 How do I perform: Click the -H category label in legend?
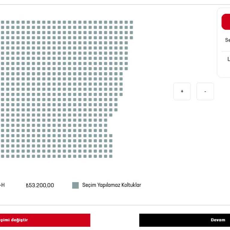click(x=2, y=185)
